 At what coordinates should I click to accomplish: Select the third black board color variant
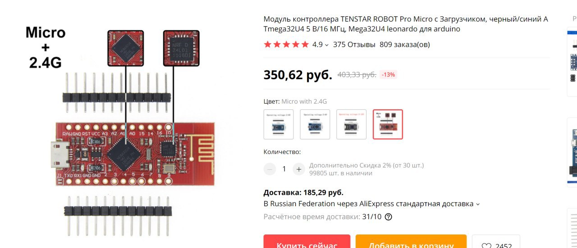352,124
